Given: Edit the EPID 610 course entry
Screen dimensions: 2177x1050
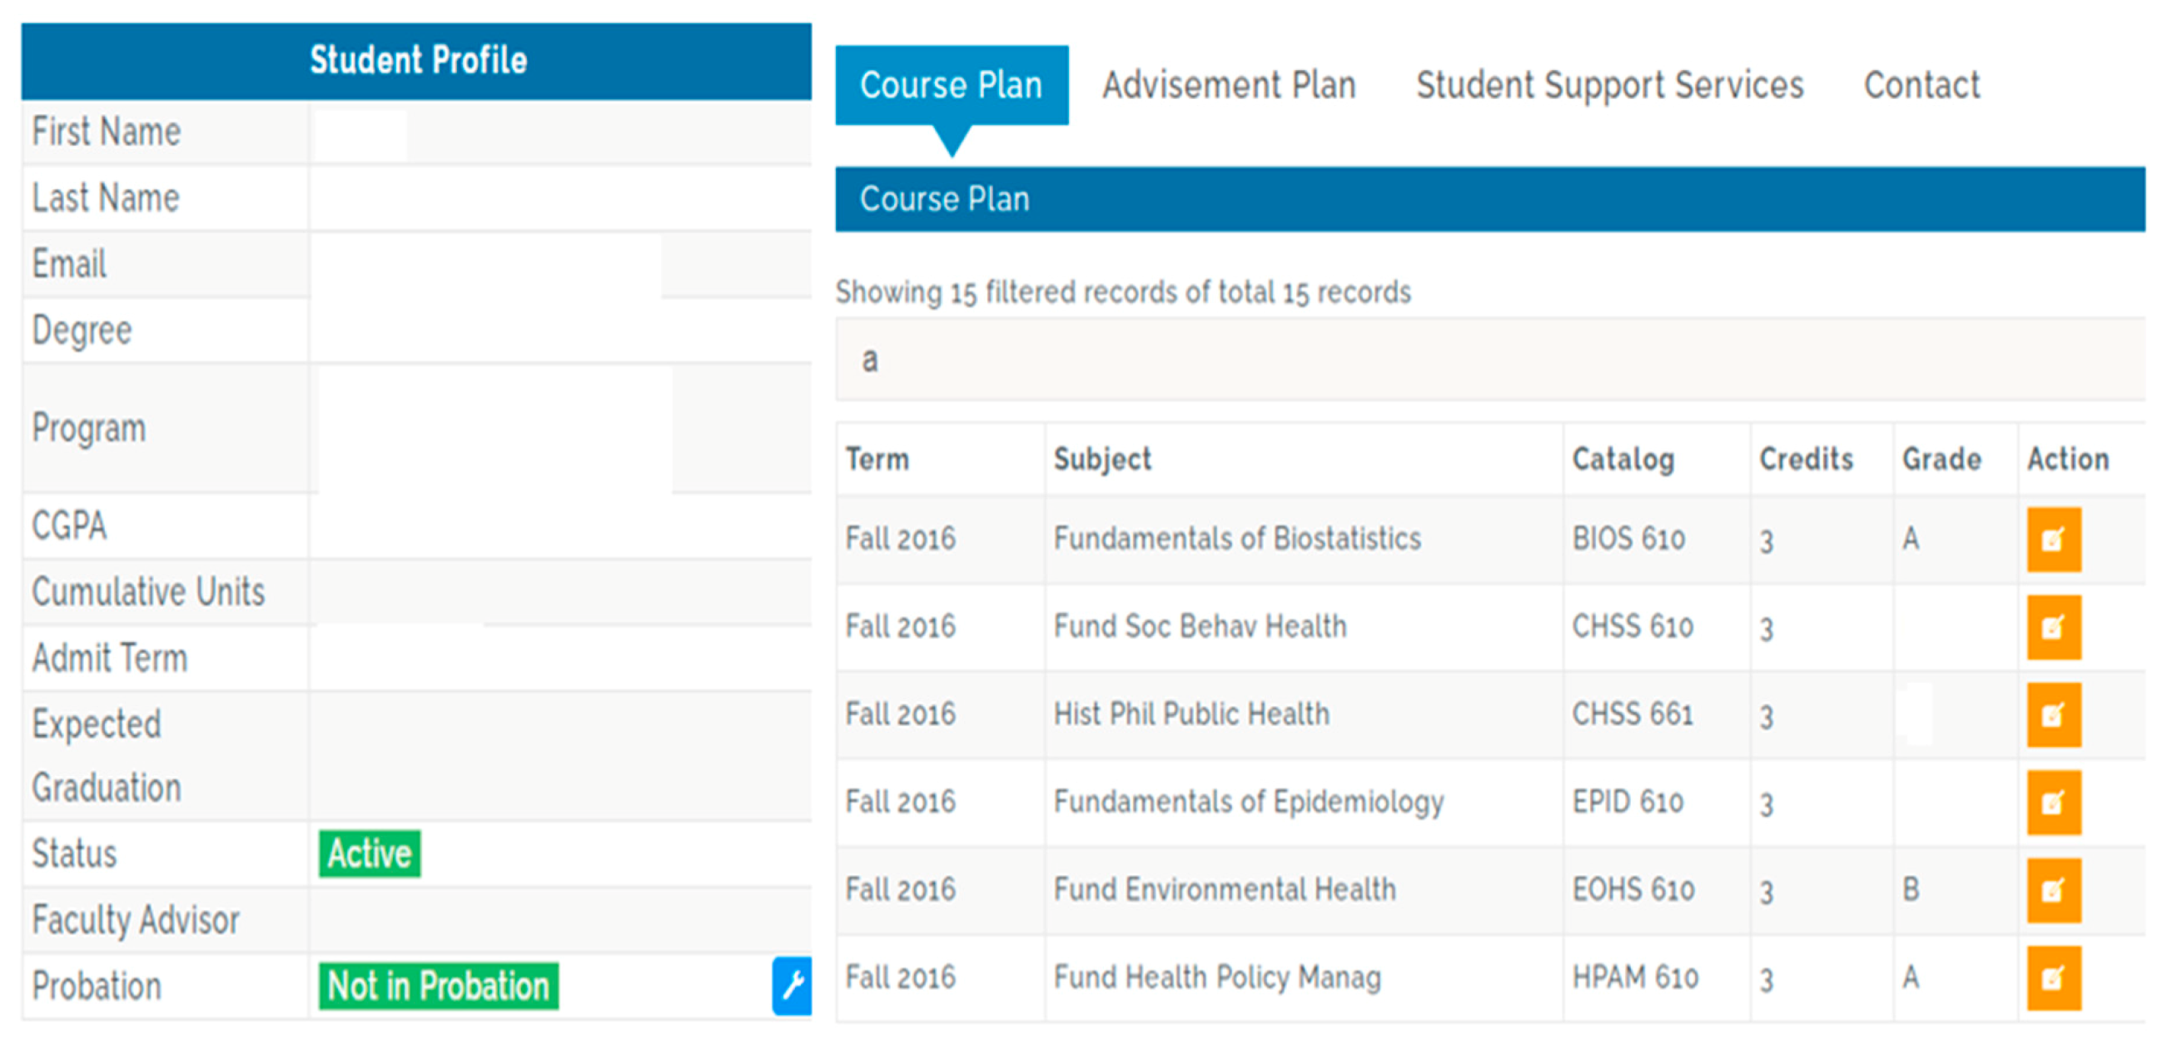Looking at the screenshot, I should pyautogui.click(x=2053, y=803).
